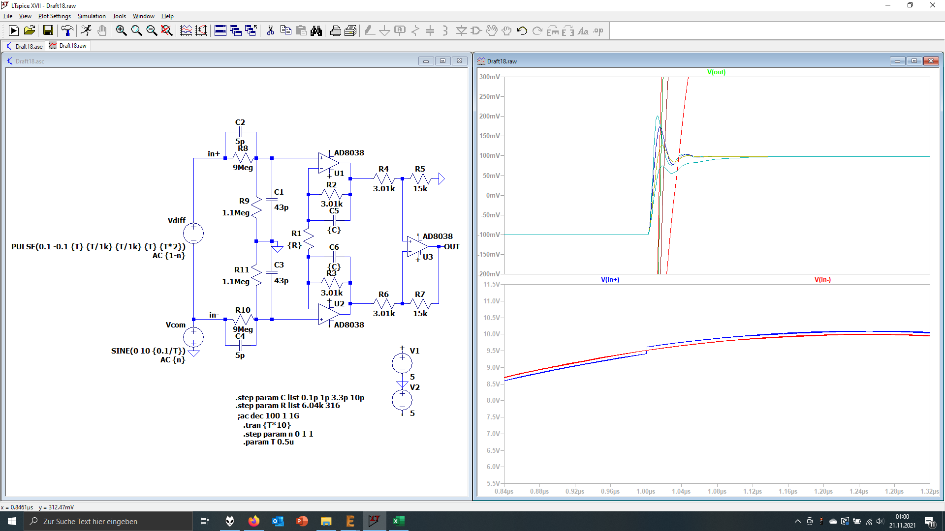The width and height of the screenshot is (945, 531).
Task: Select the Place Component gate icon
Action: pos(476,30)
